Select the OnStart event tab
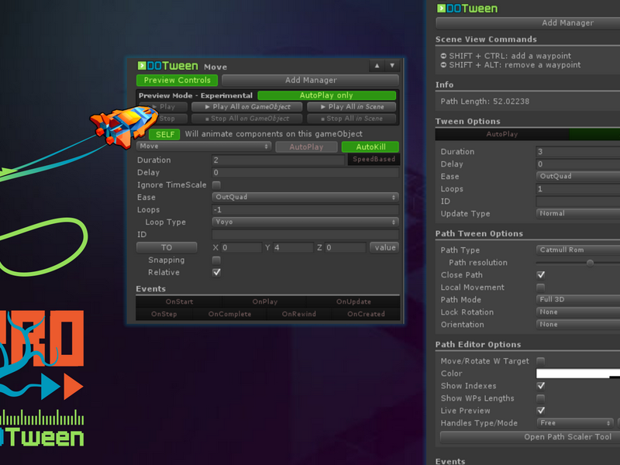Image resolution: width=620 pixels, height=465 pixels. [x=179, y=301]
